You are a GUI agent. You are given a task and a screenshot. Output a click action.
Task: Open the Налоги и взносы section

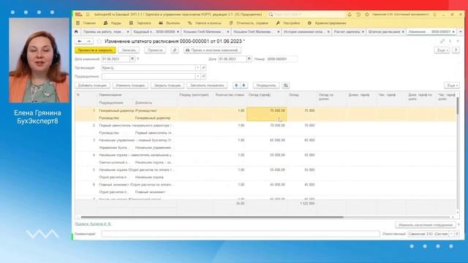coord(205,23)
